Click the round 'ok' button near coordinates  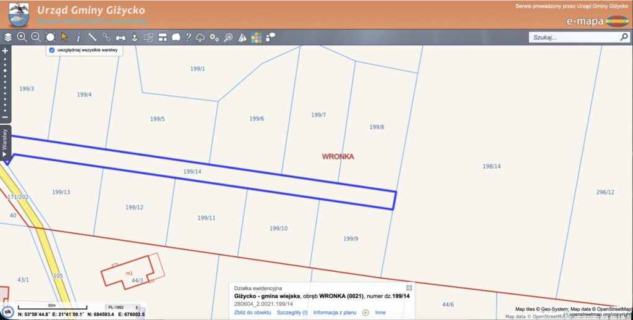(7, 311)
